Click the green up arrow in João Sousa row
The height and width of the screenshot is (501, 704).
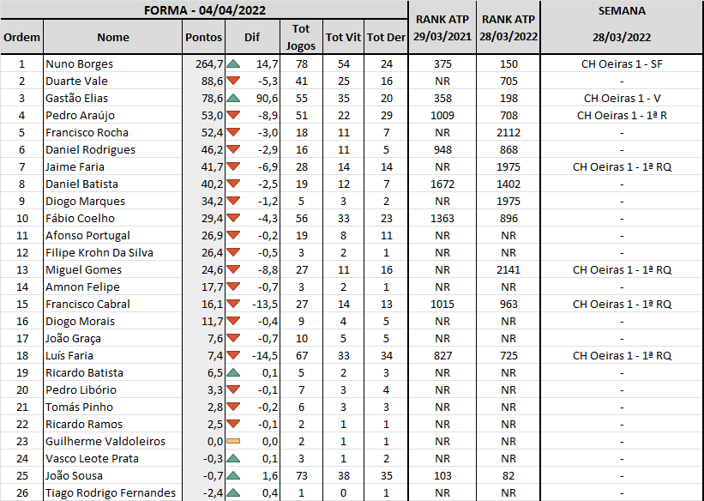tap(233, 475)
